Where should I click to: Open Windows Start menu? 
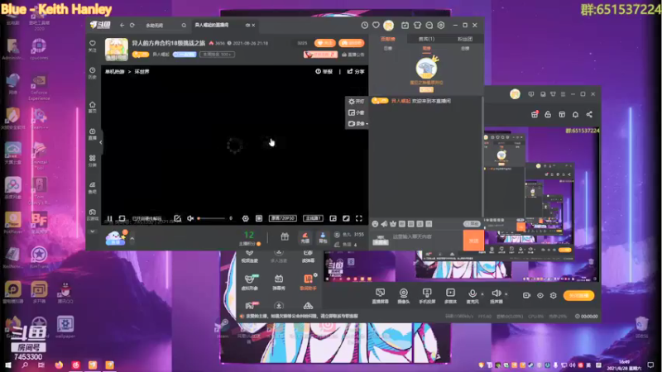pos(8,365)
